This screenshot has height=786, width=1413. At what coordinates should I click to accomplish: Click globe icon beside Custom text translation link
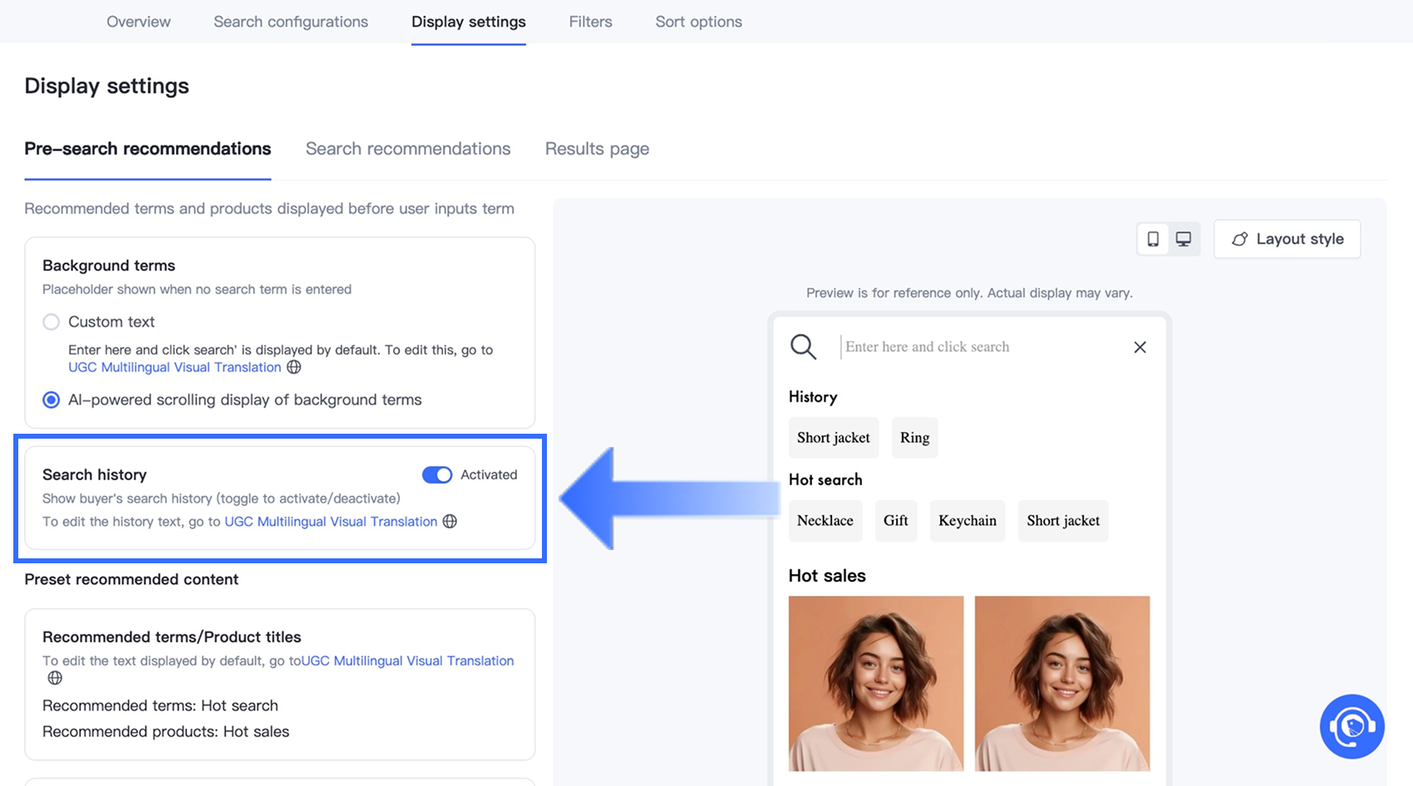pos(294,367)
